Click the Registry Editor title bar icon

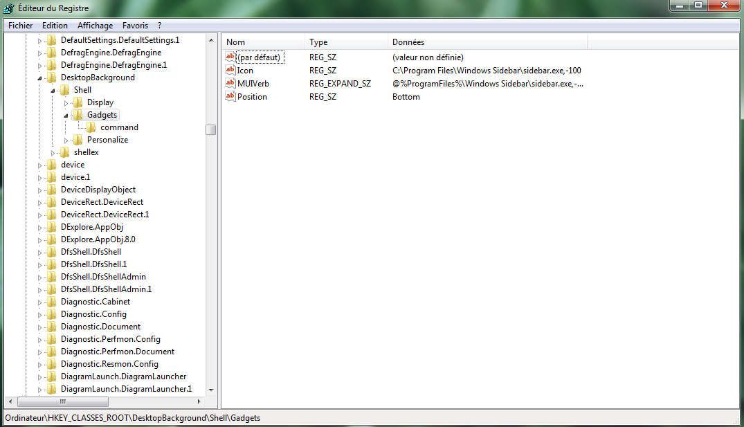8,8
